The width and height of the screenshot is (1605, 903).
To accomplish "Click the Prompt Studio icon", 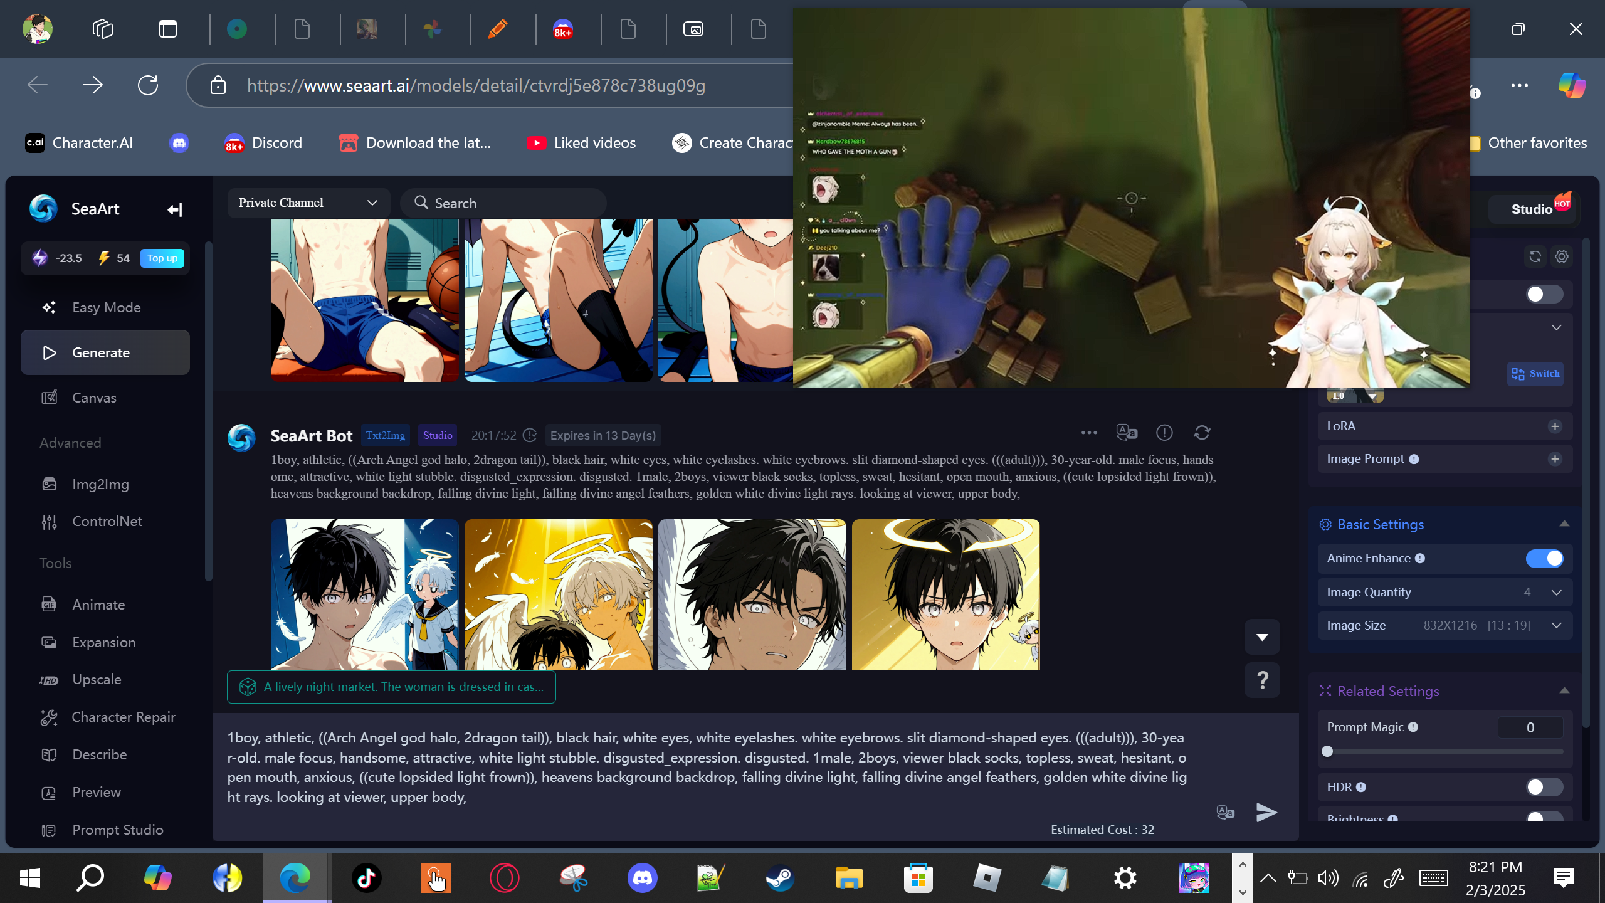I will click(49, 830).
